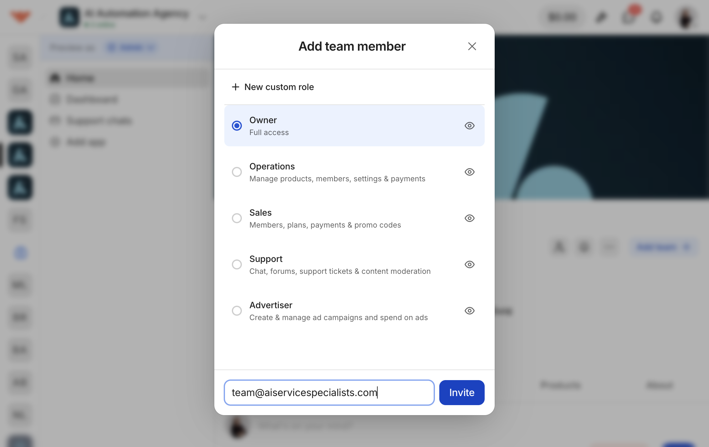
Task: Focus the team member email field
Action: [x=329, y=393]
